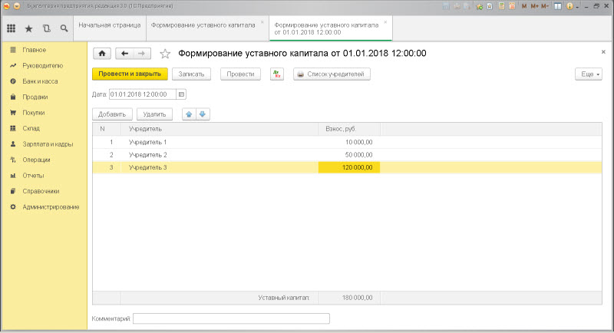Screen dimensions: 614x333
Task: Expand the info icon dropdown arrow
Action: click(577, 7)
